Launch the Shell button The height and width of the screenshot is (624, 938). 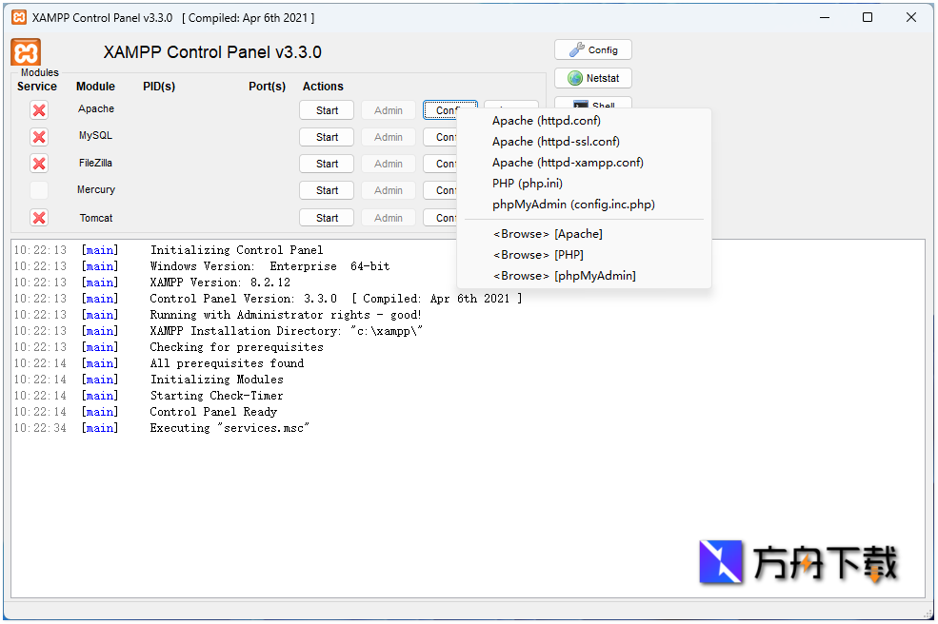593,103
